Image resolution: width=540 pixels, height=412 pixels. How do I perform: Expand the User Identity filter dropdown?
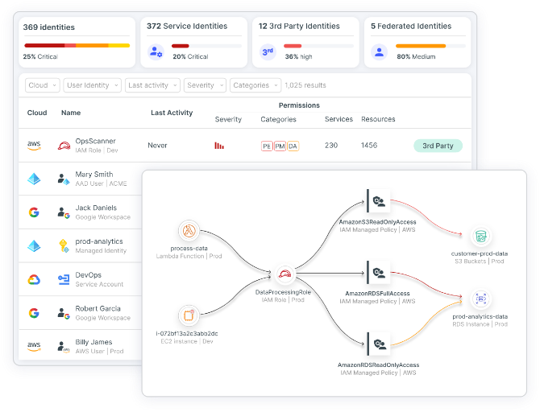[92, 85]
